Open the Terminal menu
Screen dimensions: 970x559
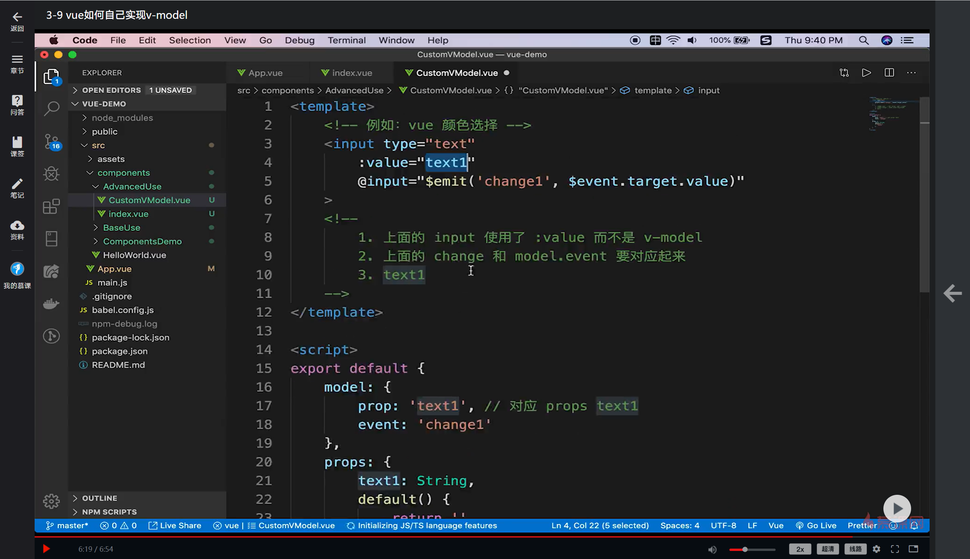[346, 40]
